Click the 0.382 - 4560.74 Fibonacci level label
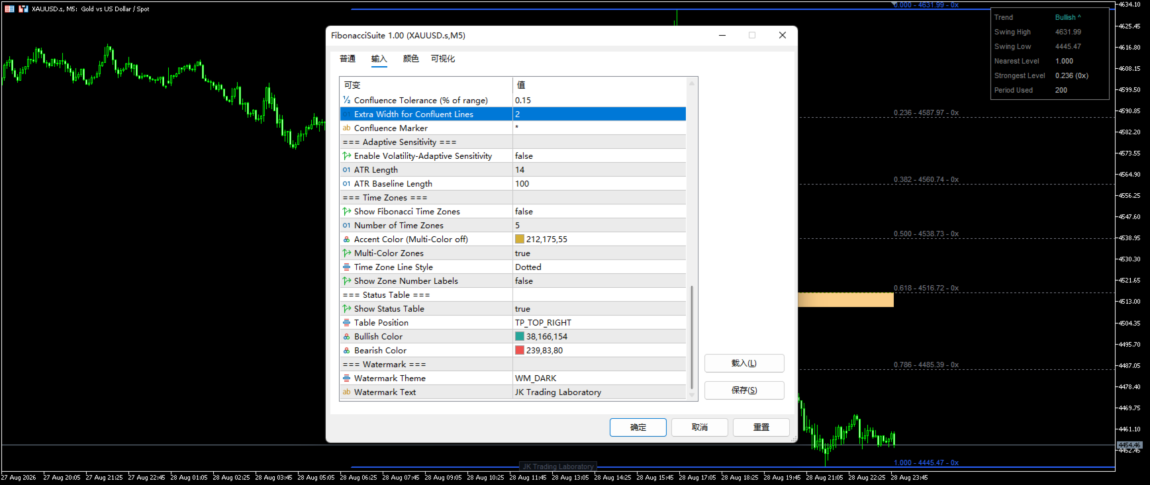Screen dimensions: 1150x485 coord(926,179)
